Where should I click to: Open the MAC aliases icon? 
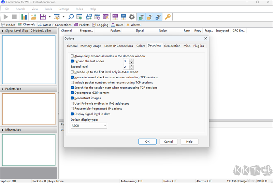[x=115, y=17]
